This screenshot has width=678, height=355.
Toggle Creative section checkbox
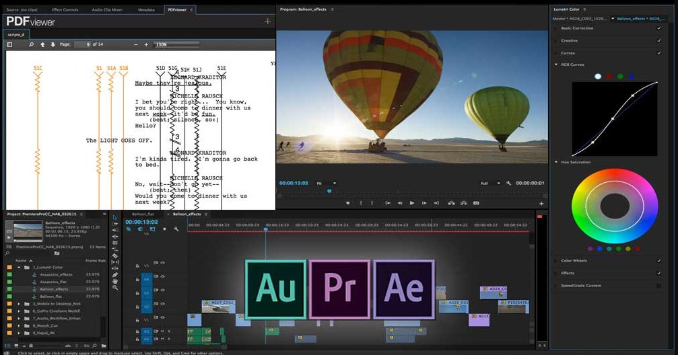658,40
